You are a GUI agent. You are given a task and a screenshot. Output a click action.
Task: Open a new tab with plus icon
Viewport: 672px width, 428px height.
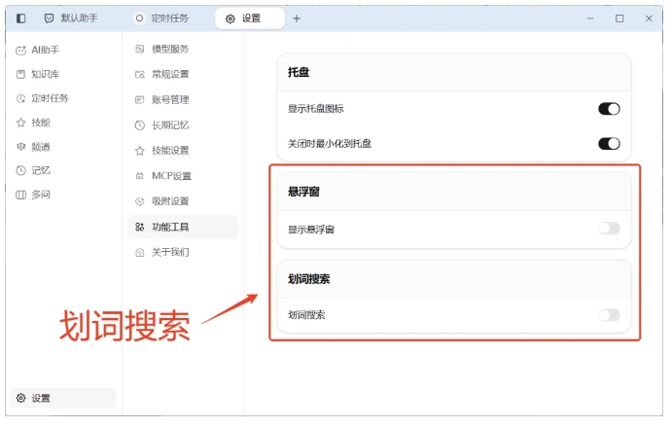click(297, 18)
